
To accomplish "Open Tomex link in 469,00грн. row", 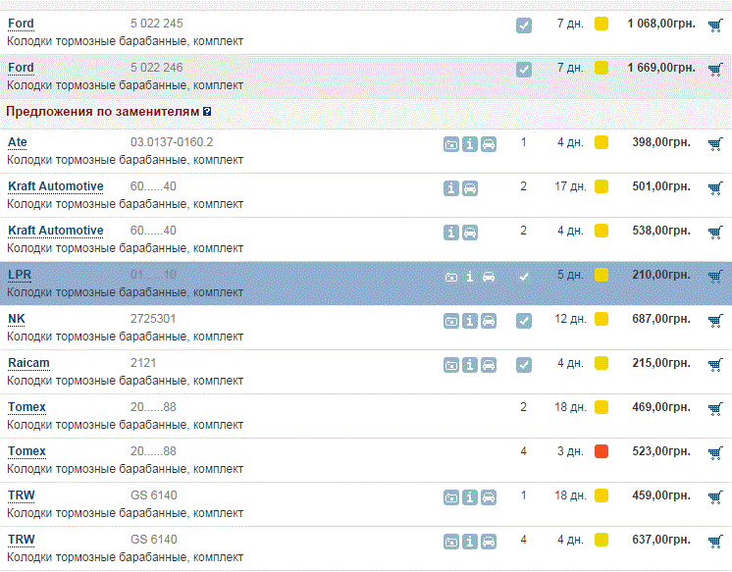I will coord(26,407).
